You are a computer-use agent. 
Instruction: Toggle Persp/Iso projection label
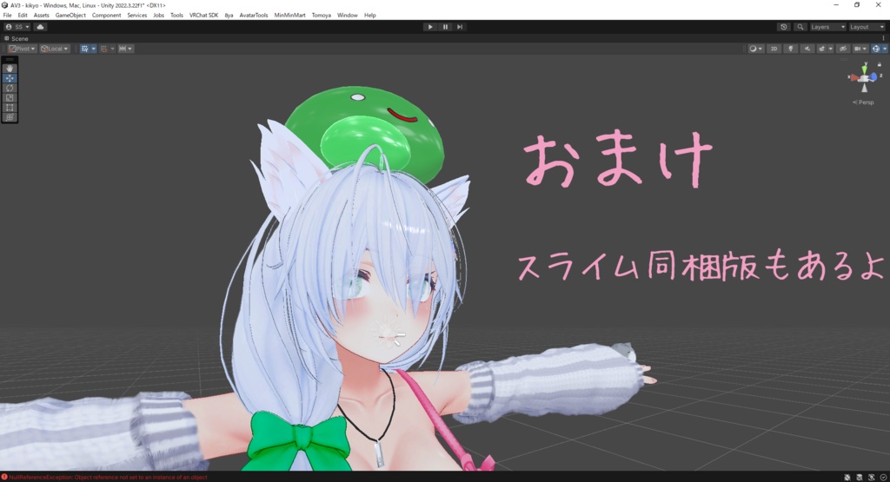(x=864, y=102)
